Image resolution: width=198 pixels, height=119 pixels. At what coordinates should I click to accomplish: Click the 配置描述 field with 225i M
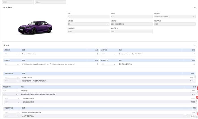click(x=132, y=24)
